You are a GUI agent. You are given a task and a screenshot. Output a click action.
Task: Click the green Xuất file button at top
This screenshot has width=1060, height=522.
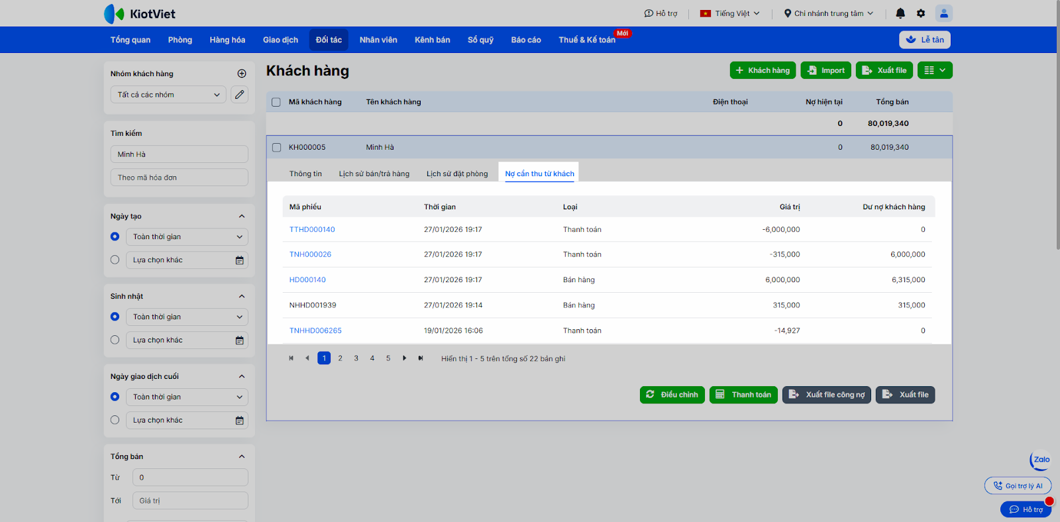point(884,70)
